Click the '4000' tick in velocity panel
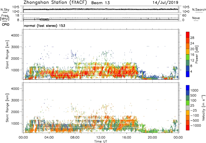206x143 pixels. pos(15,89)
